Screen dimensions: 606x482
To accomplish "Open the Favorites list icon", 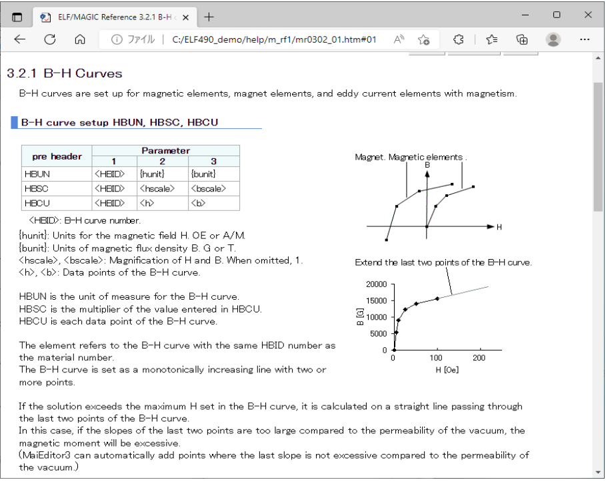I will click(492, 39).
